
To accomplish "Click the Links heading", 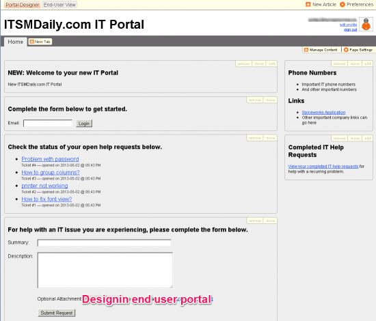I will click(x=296, y=101).
